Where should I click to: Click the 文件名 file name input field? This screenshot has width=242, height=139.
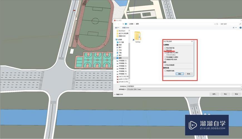click(x=183, y=86)
